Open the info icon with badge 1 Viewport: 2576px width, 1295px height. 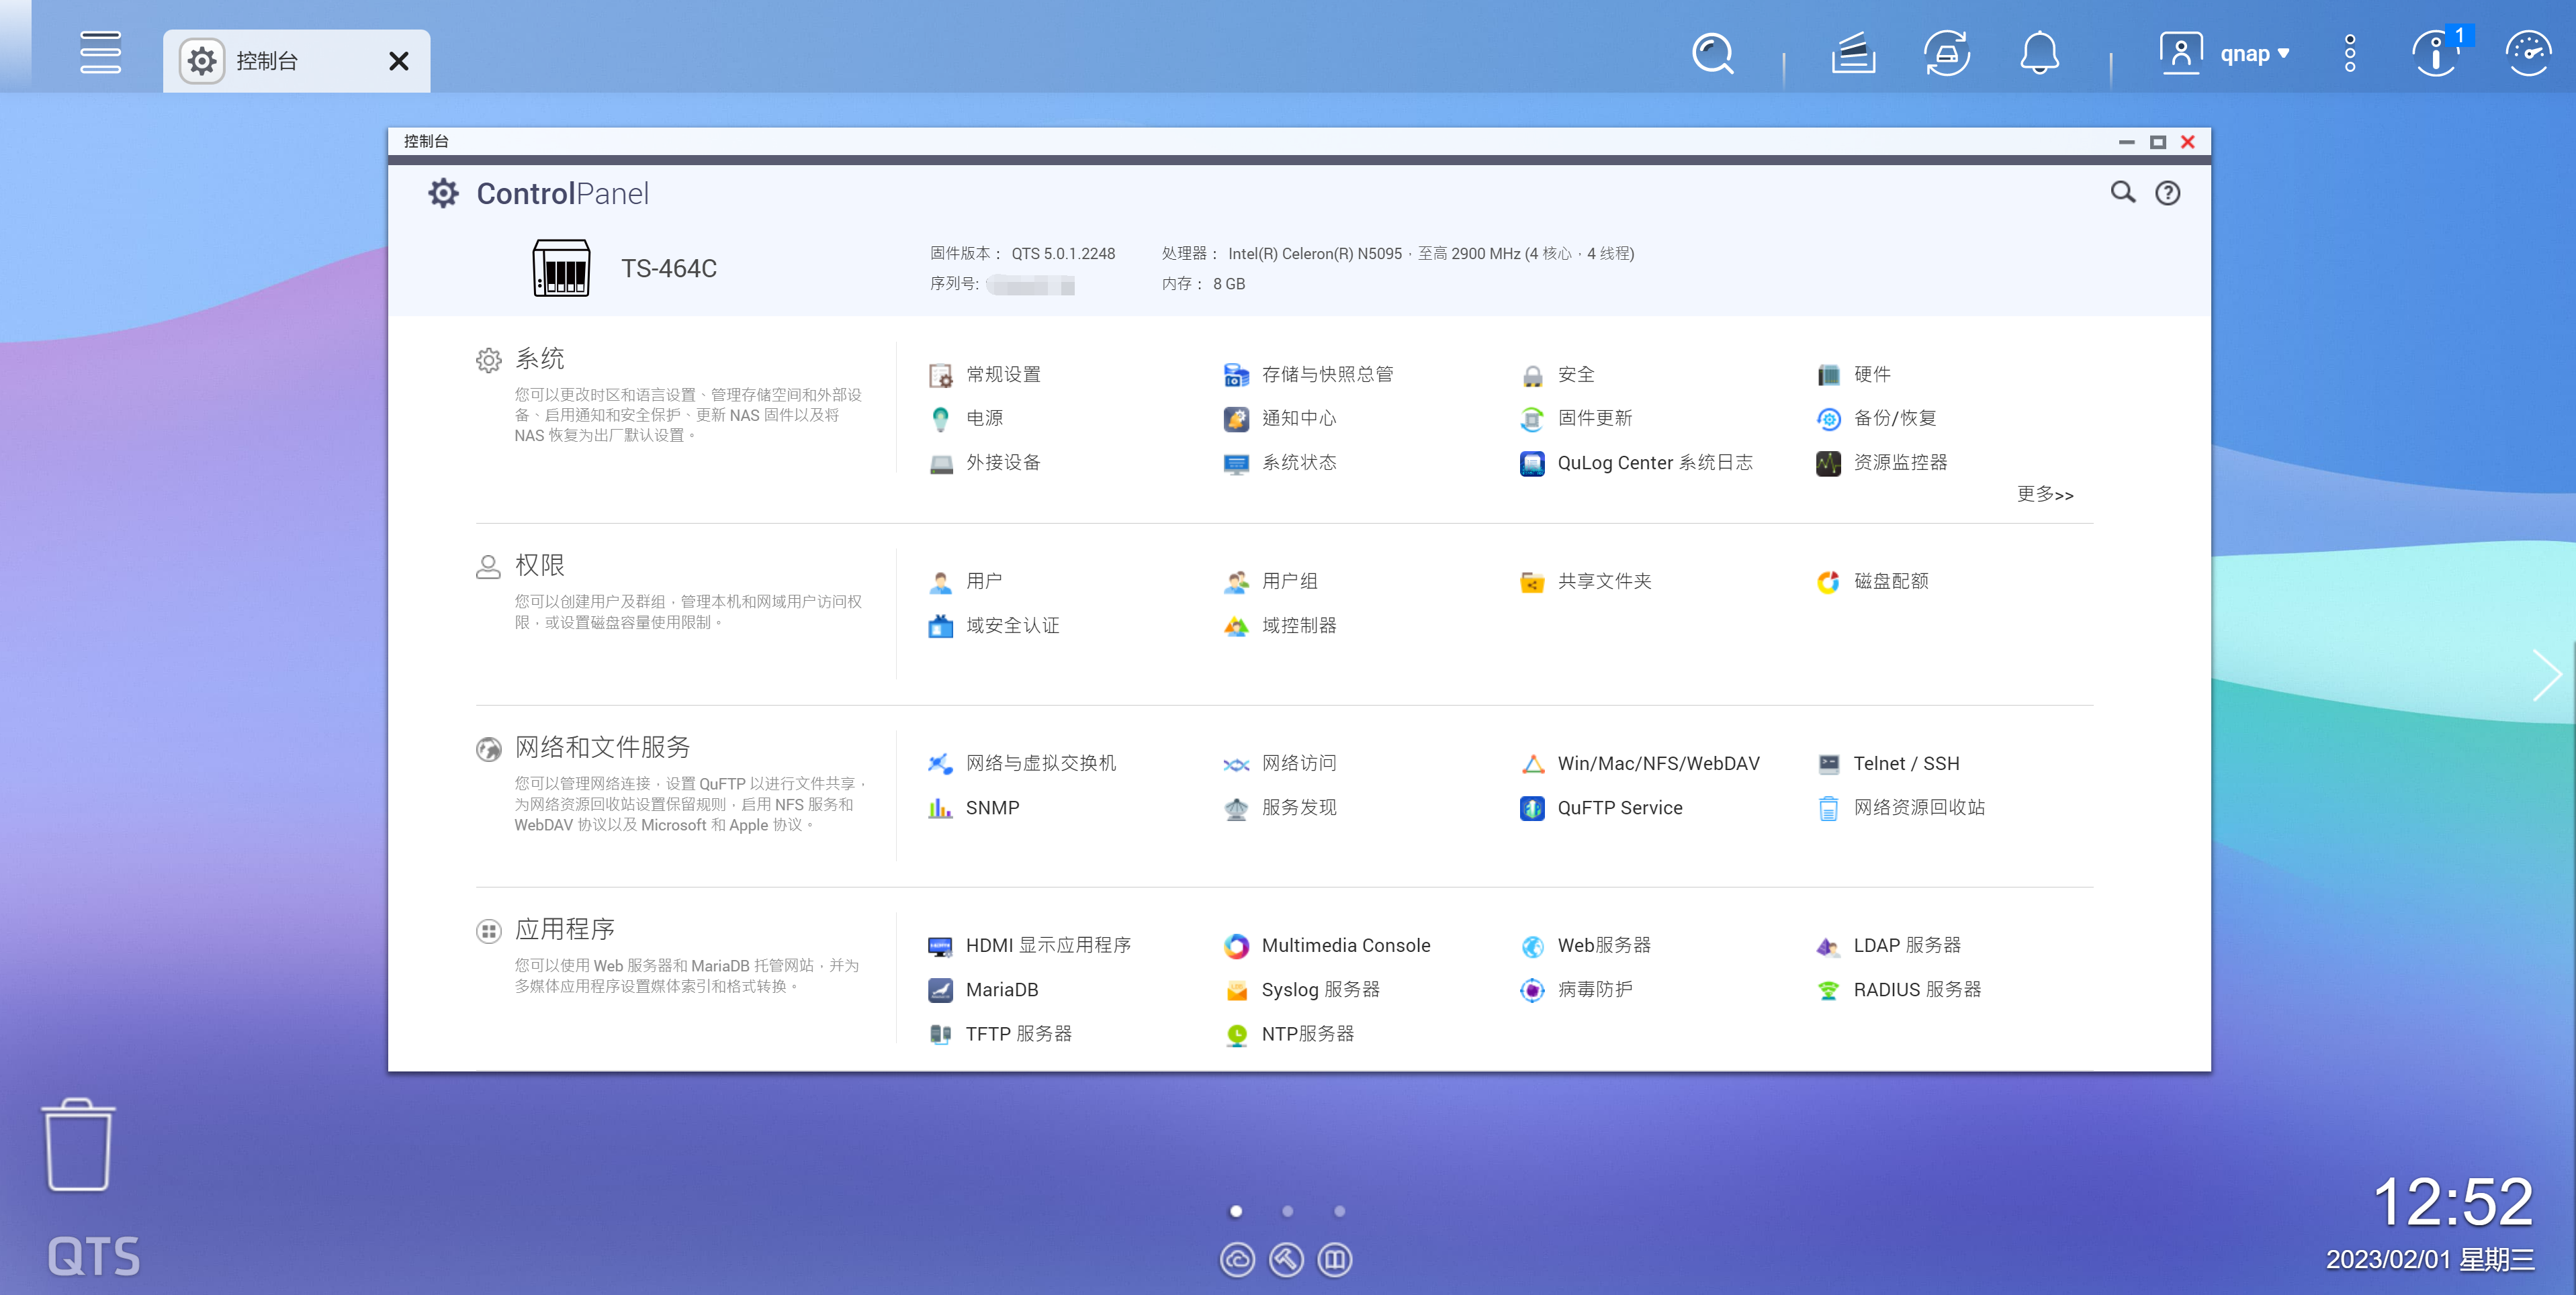click(x=2436, y=54)
